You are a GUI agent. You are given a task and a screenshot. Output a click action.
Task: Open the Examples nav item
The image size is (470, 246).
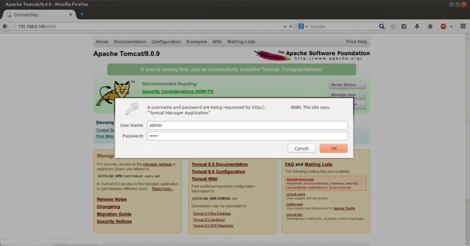tap(196, 42)
